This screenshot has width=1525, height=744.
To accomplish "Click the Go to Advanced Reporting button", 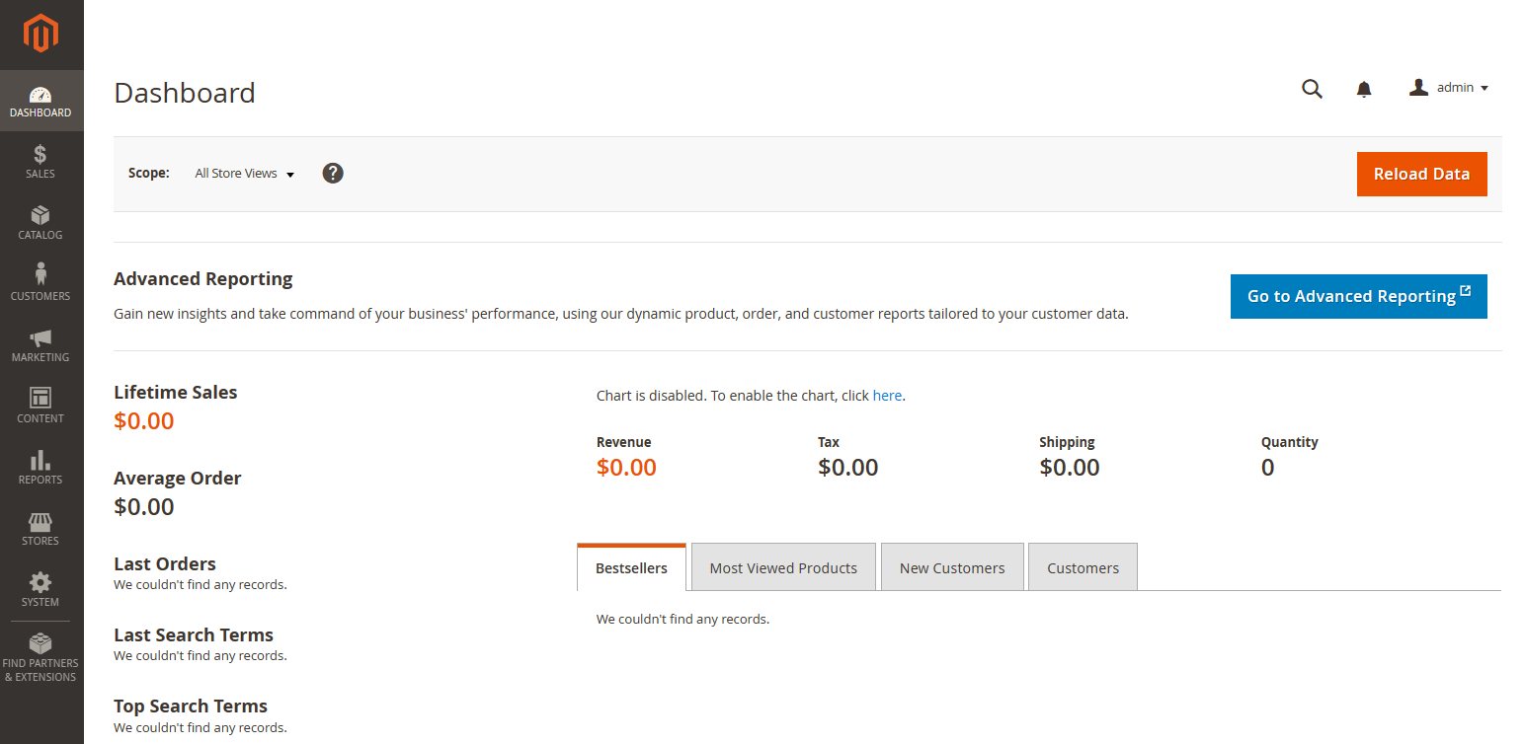I will [1358, 296].
